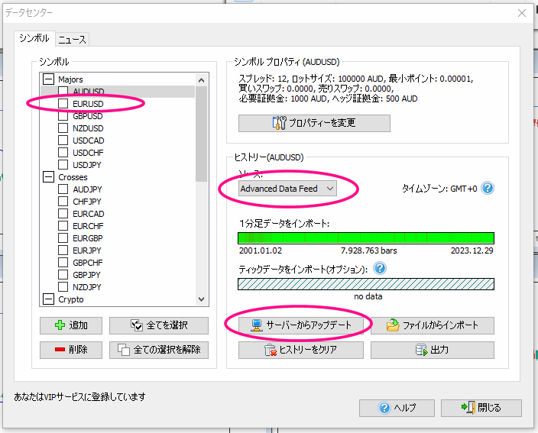Select the USDJPY row label
Image resolution: width=538 pixels, height=433 pixels.
(x=87, y=165)
